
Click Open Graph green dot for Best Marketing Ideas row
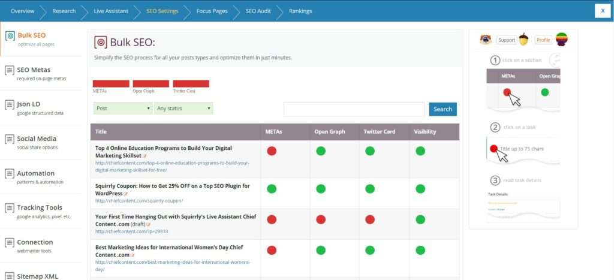(321, 250)
